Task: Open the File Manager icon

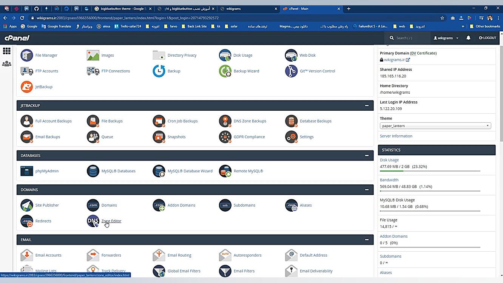Action: (27, 55)
